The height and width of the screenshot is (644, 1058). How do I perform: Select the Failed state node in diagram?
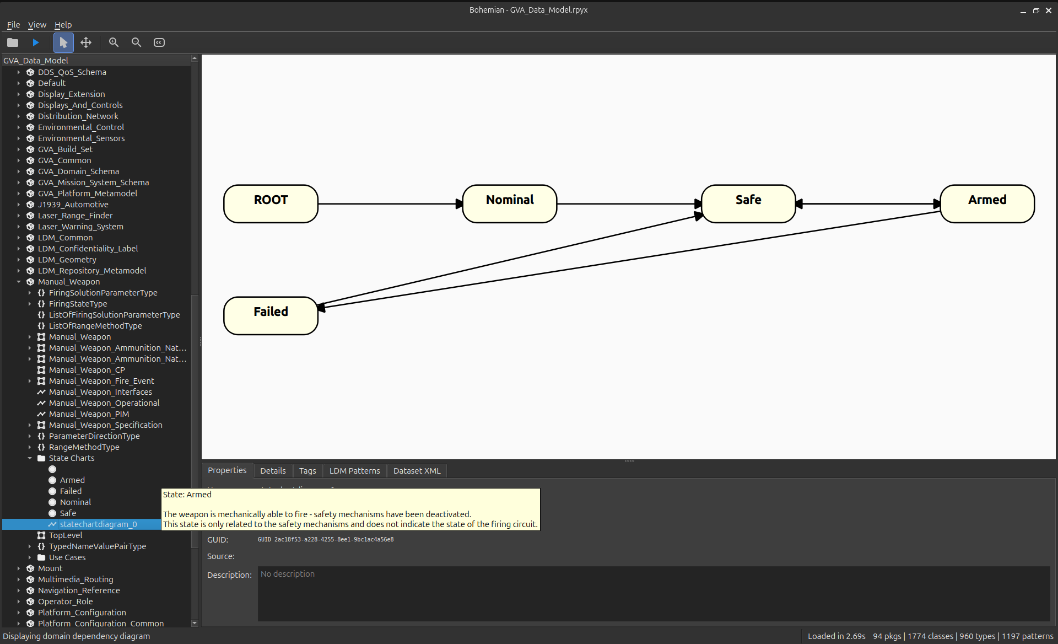[x=271, y=315]
